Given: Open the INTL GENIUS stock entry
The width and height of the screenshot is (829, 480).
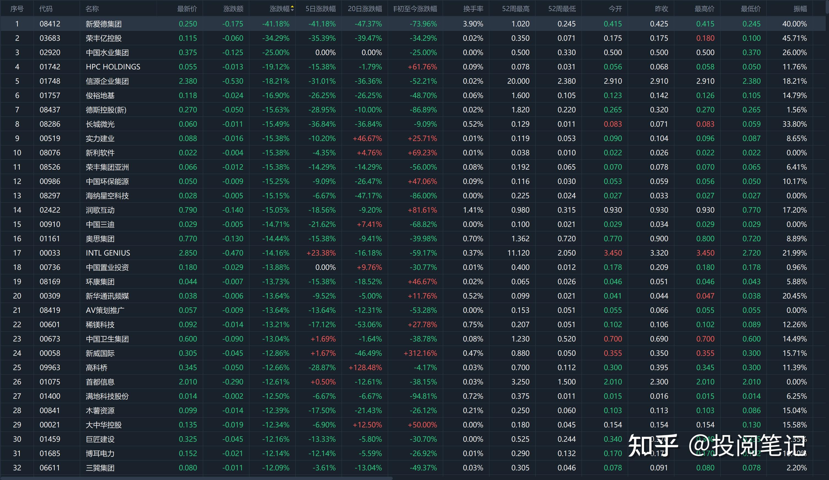Looking at the screenshot, I should point(108,253).
